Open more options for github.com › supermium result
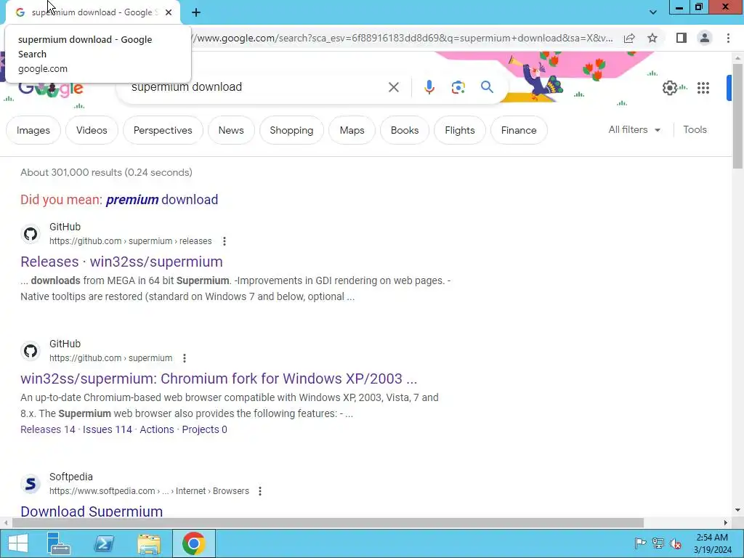 [185, 358]
